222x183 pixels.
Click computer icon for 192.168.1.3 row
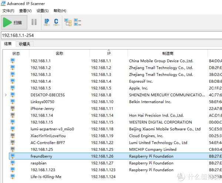pyautogui.click(x=13, y=74)
